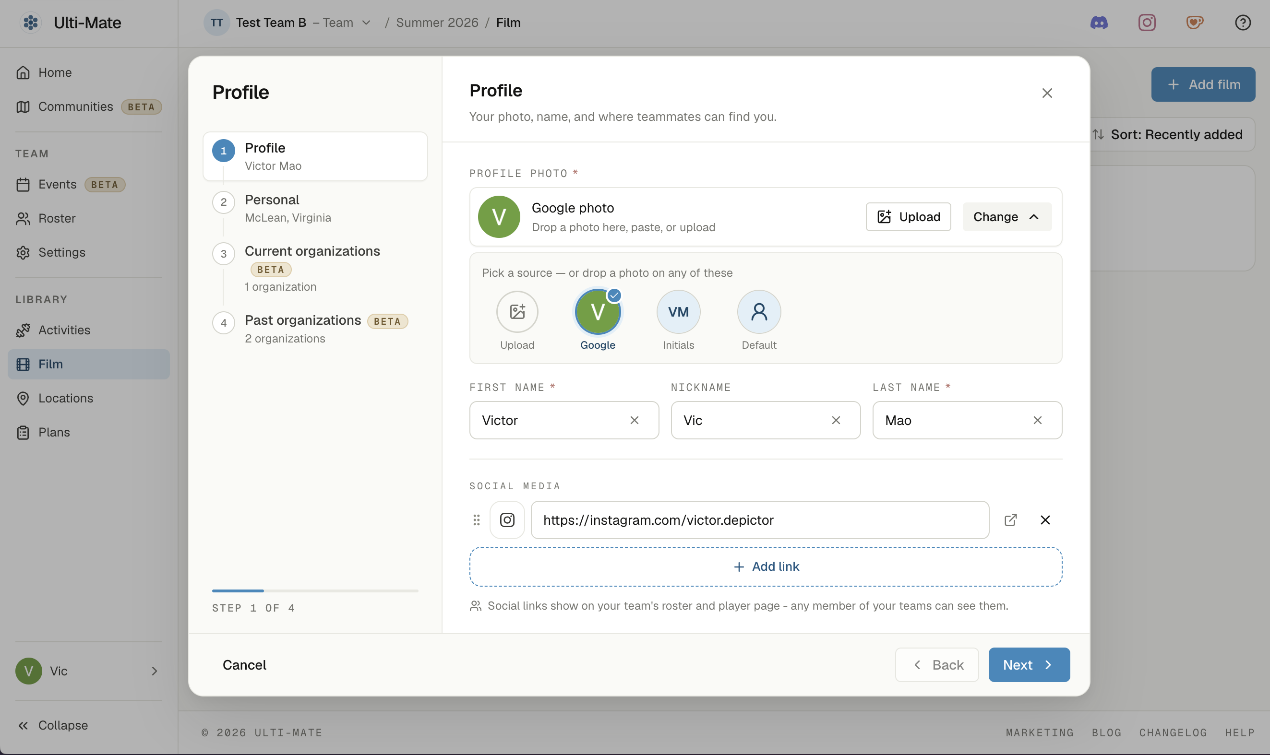1270x755 pixels.
Task: Collapse the Change photo source panel
Action: pos(1007,217)
